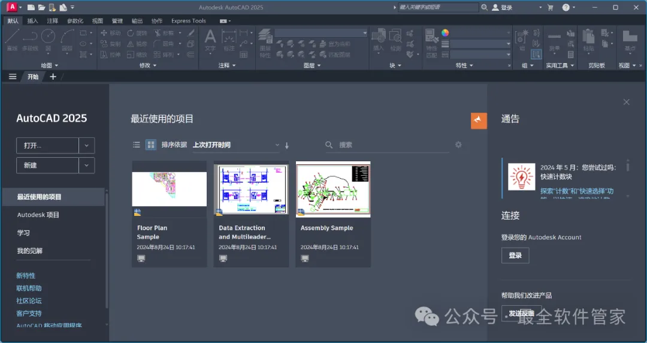Expand the 新建 dropdown arrow
The image size is (647, 343).
tap(87, 166)
